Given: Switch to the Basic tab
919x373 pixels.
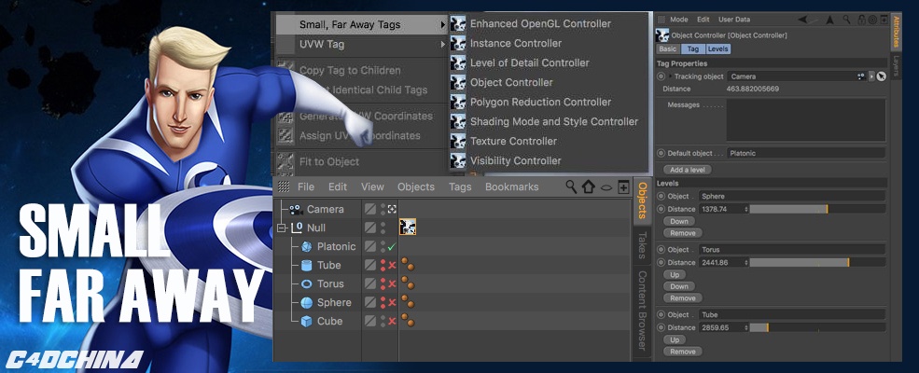Looking at the screenshot, I should tap(667, 49).
